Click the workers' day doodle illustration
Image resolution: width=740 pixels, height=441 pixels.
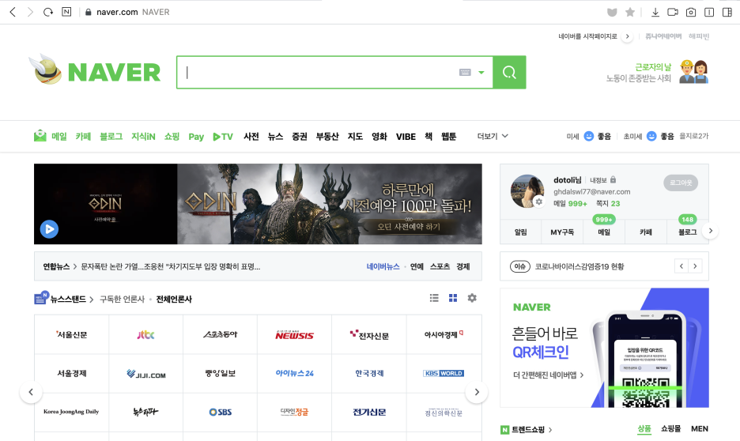coord(694,72)
